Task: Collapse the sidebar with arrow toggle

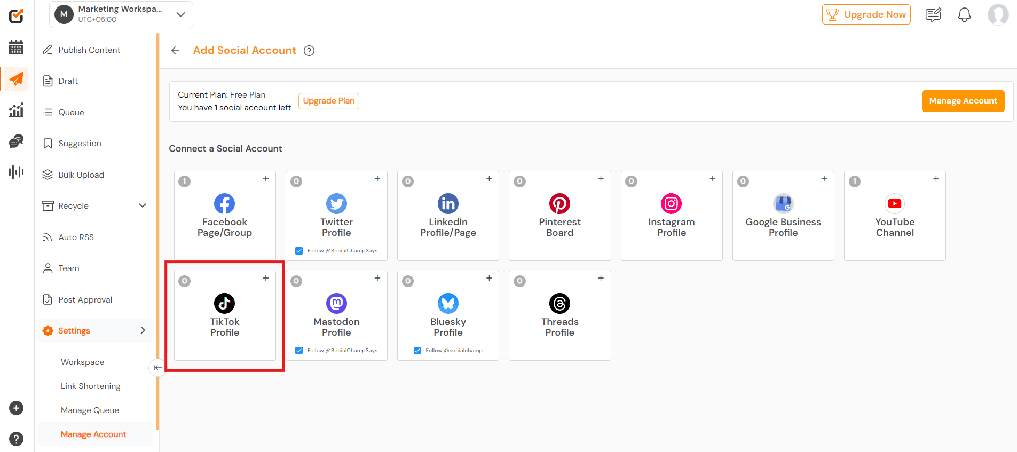Action: [157, 368]
